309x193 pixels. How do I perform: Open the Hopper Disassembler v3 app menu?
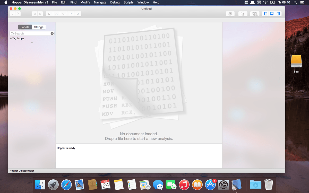click(x=30, y=2)
